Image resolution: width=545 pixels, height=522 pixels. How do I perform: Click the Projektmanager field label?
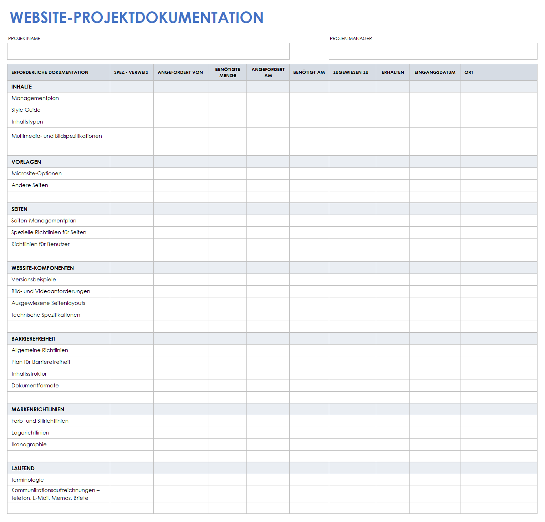[351, 39]
